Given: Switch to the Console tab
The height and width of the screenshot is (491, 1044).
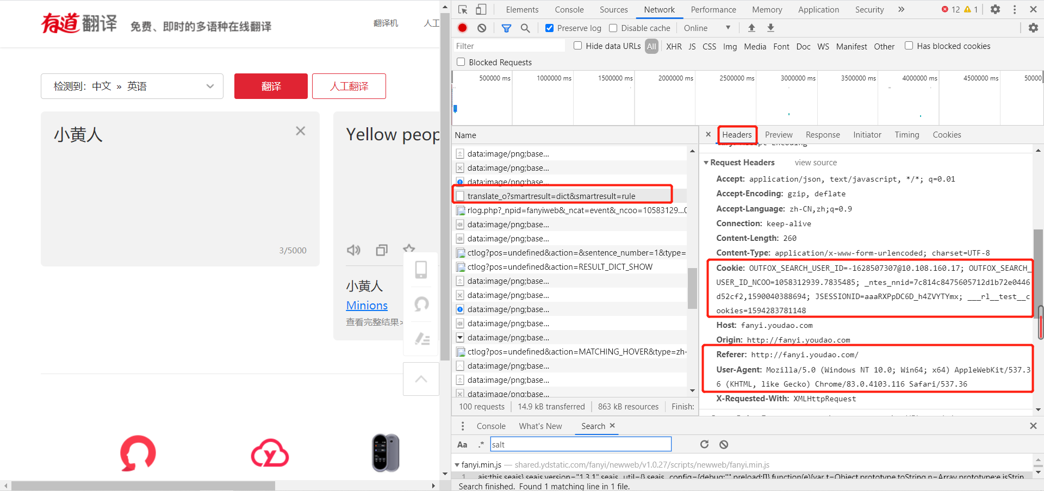Looking at the screenshot, I should pos(569,9).
